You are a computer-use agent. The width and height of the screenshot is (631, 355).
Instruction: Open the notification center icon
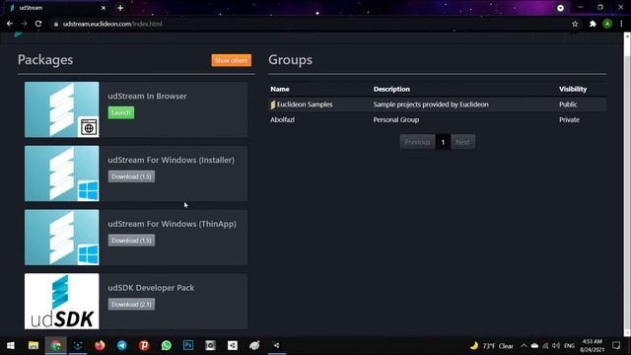click(616, 346)
